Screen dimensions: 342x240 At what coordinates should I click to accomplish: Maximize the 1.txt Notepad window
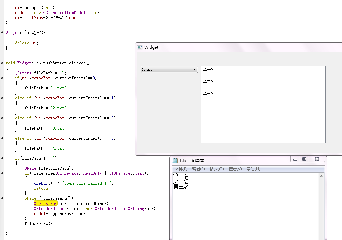304,159
